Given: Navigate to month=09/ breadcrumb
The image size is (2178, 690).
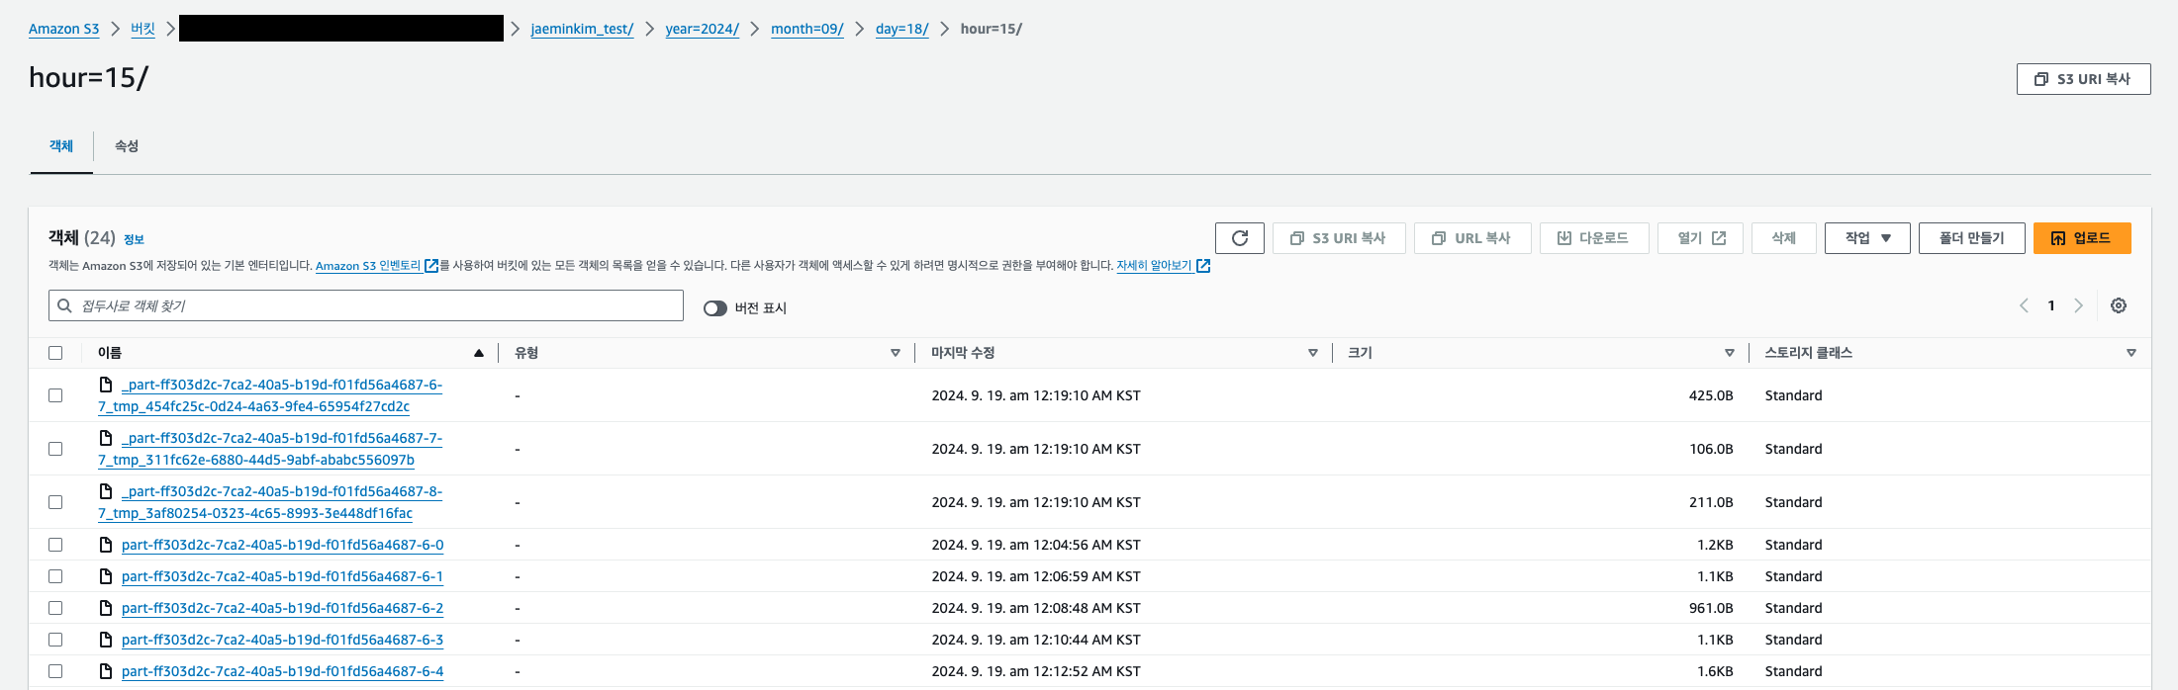Looking at the screenshot, I should pos(807,29).
